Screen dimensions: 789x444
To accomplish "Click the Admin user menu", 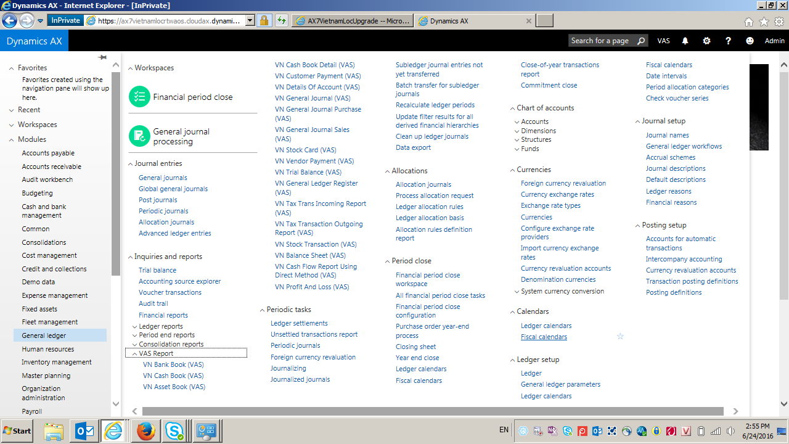I will 775,41.
